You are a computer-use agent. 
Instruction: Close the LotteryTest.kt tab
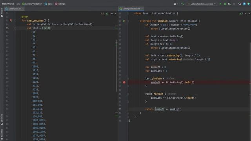(23, 9)
